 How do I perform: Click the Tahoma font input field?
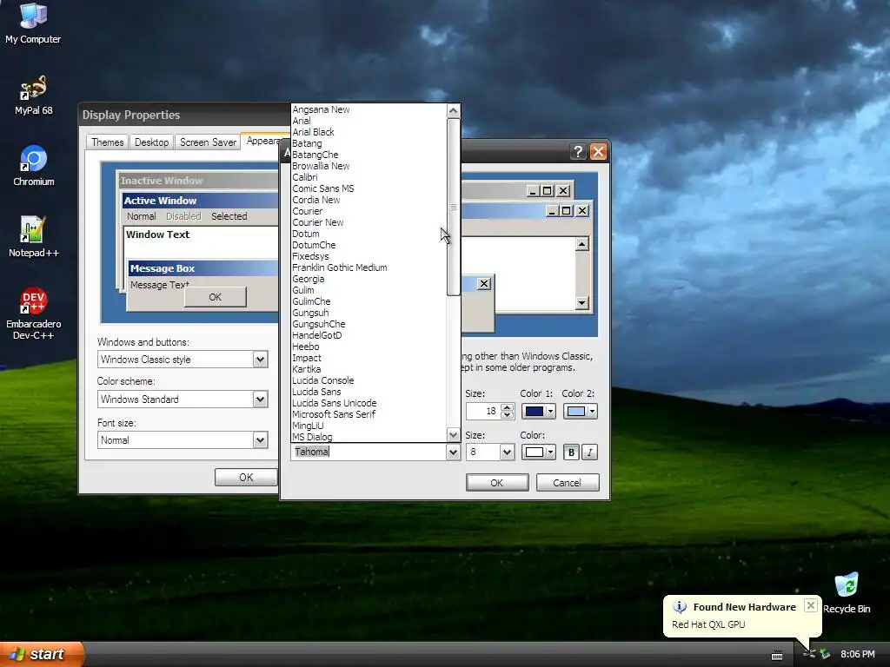369,452
